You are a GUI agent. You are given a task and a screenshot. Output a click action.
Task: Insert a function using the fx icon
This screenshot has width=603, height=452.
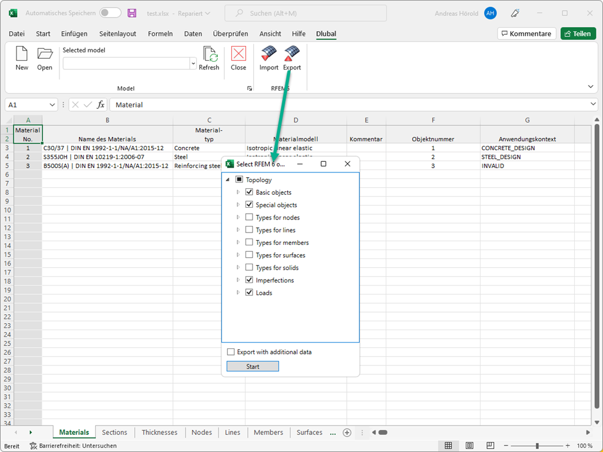pyautogui.click(x=100, y=104)
